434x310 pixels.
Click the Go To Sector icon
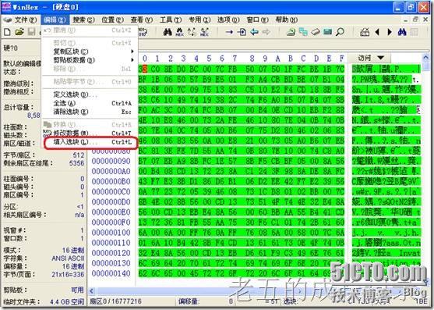pos(242,32)
